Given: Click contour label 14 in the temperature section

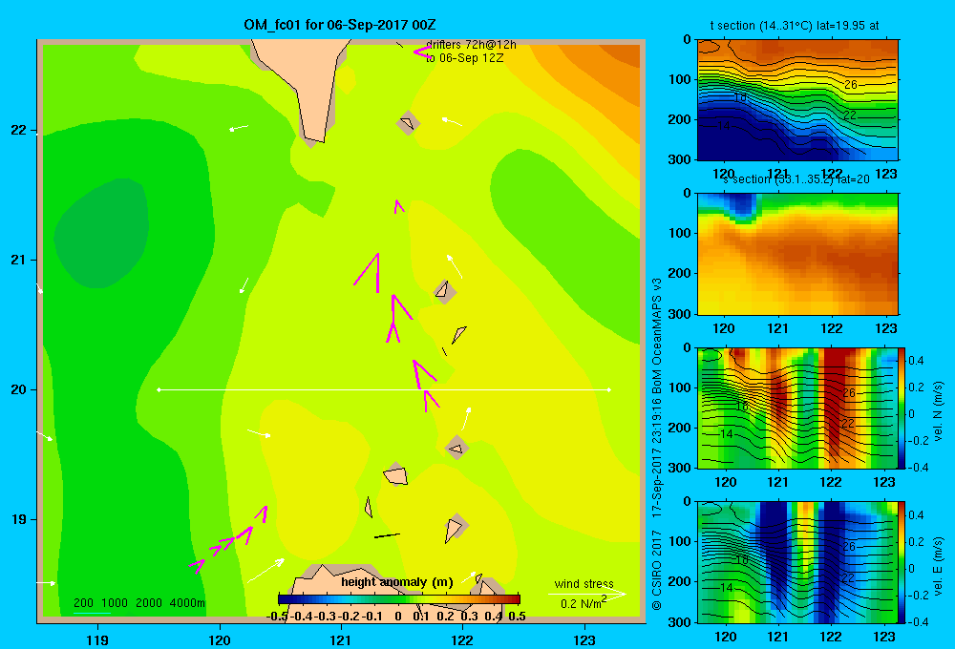Looking at the screenshot, I should (723, 125).
